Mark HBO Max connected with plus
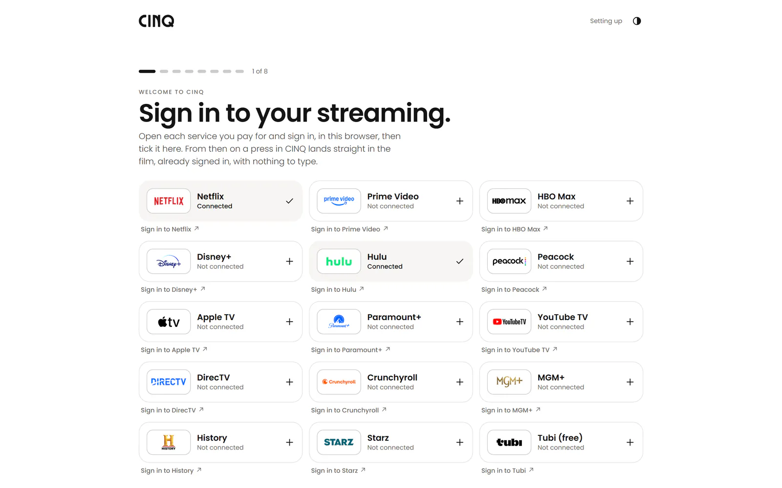This screenshot has width=782, height=488. (630, 201)
